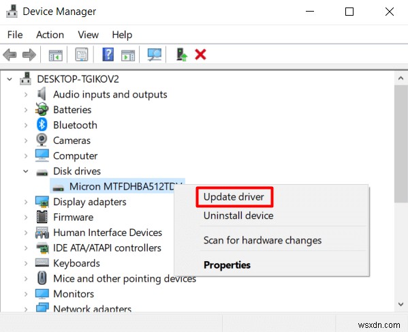Click the Disk drives category icon
This screenshot has width=408, height=332.
tap(42, 172)
